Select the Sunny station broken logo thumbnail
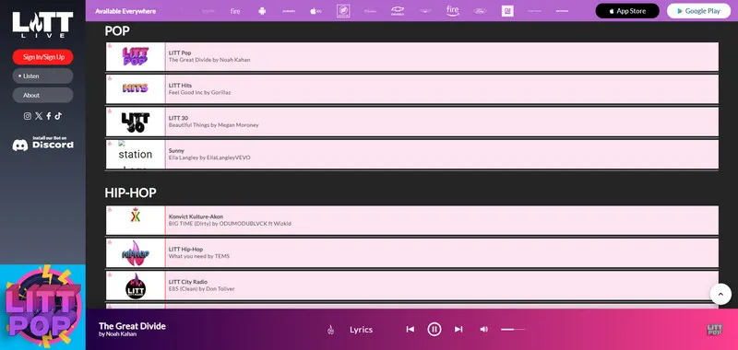The height and width of the screenshot is (350, 738). pyautogui.click(x=135, y=154)
